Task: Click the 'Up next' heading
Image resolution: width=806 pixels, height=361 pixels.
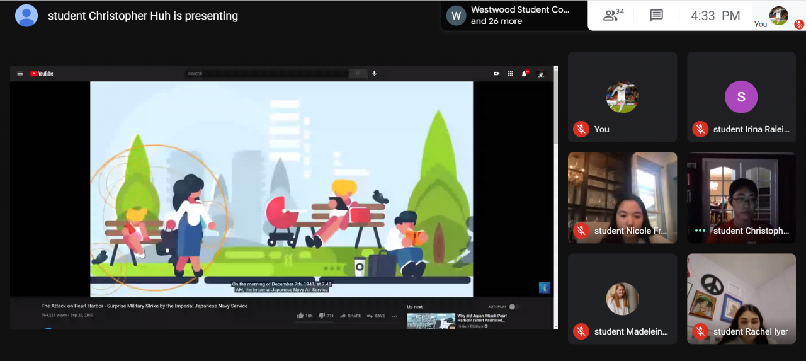Action: click(x=414, y=307)
